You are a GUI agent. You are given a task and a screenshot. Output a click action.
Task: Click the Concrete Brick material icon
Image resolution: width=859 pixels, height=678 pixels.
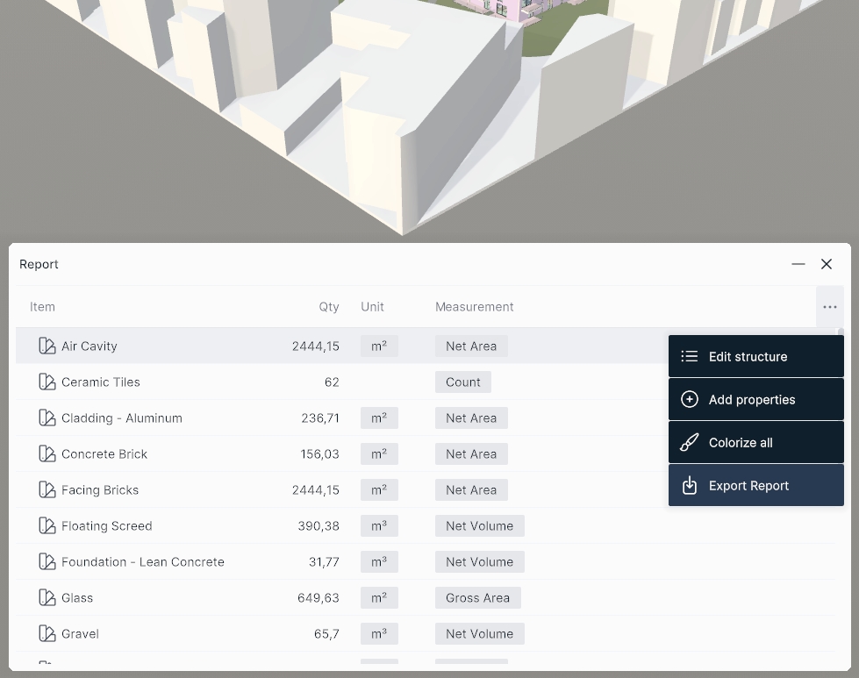pyautogui.click(x=47, y=454)
